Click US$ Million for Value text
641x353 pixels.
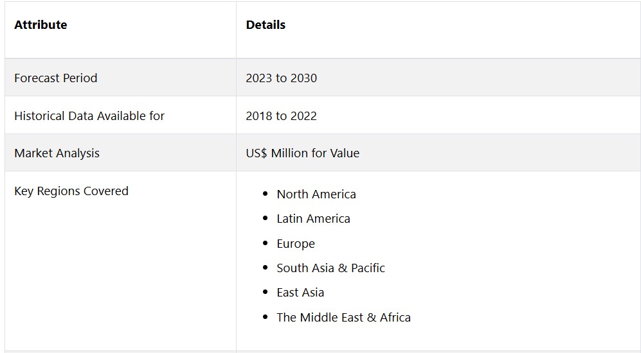point(303,153)
